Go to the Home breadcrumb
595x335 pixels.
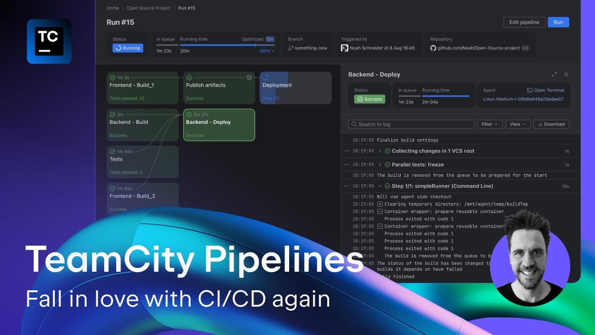tap(112, 8)
